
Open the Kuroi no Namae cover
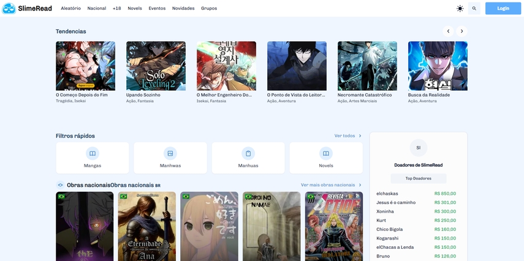[271, 226]
